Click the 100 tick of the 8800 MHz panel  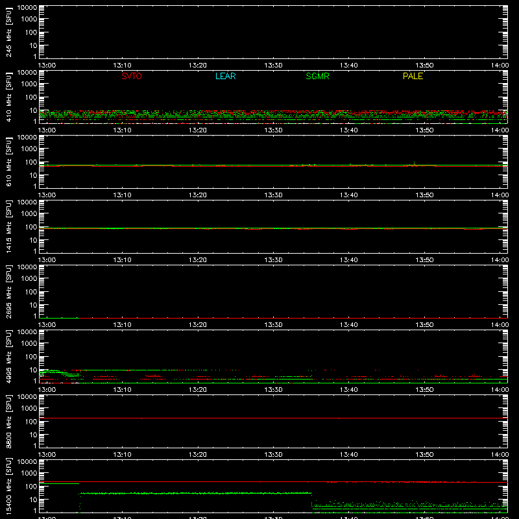click(31, 422)
